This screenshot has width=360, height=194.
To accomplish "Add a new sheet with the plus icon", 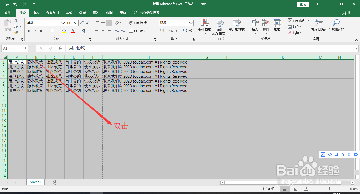I will [x=55, y=182].
